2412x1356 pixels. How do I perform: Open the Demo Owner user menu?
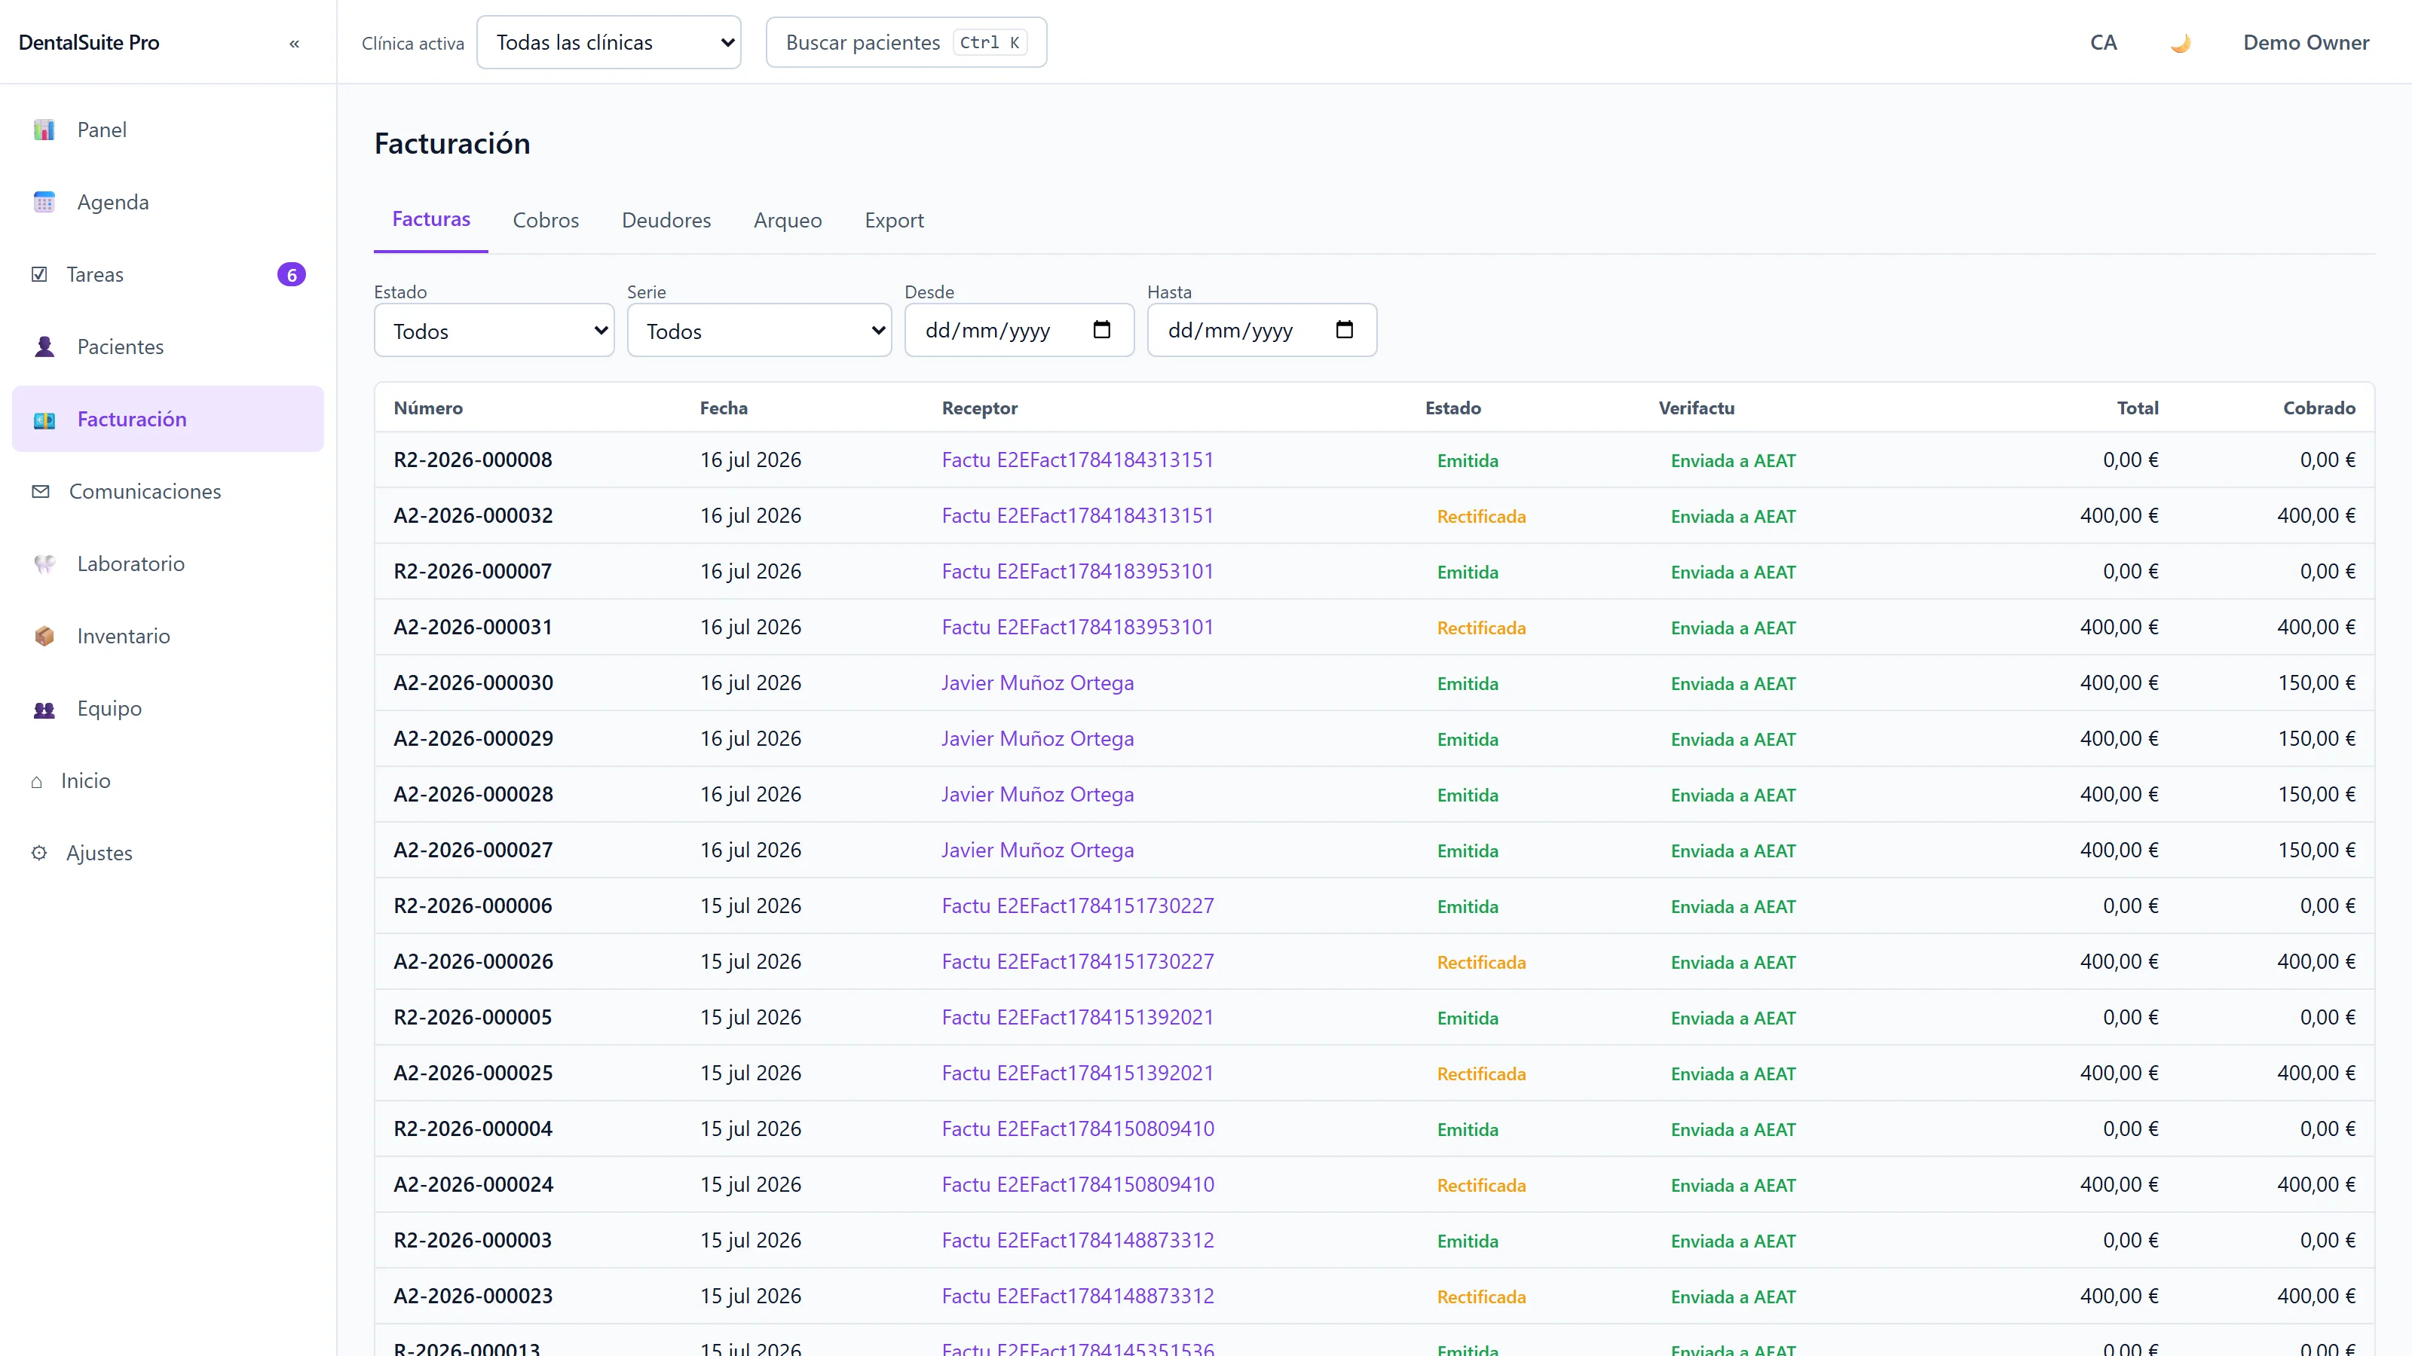(x=2305, y=43)
